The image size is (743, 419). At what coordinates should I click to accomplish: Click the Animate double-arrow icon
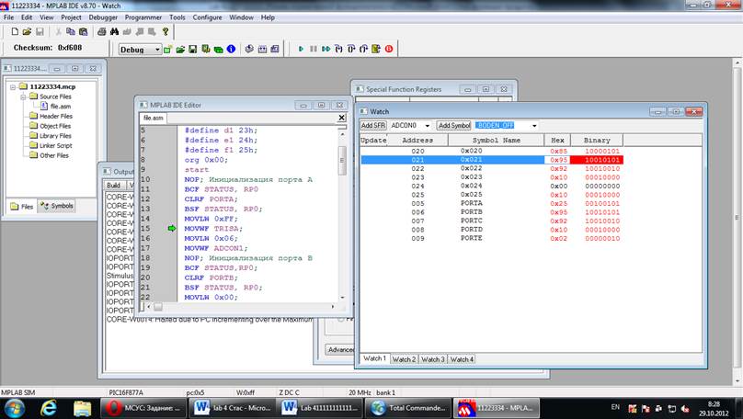(326, 49)
